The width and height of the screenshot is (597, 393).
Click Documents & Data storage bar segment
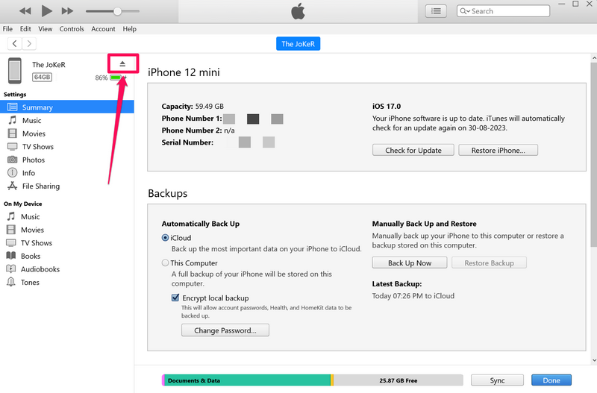point(248,380)
